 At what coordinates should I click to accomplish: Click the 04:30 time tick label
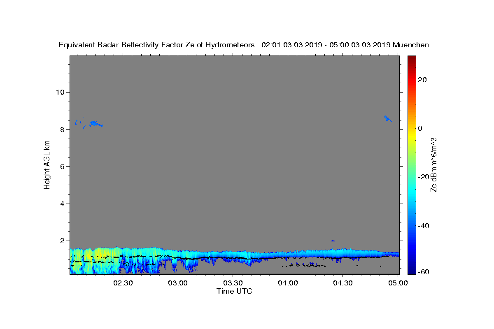point(343,283)
